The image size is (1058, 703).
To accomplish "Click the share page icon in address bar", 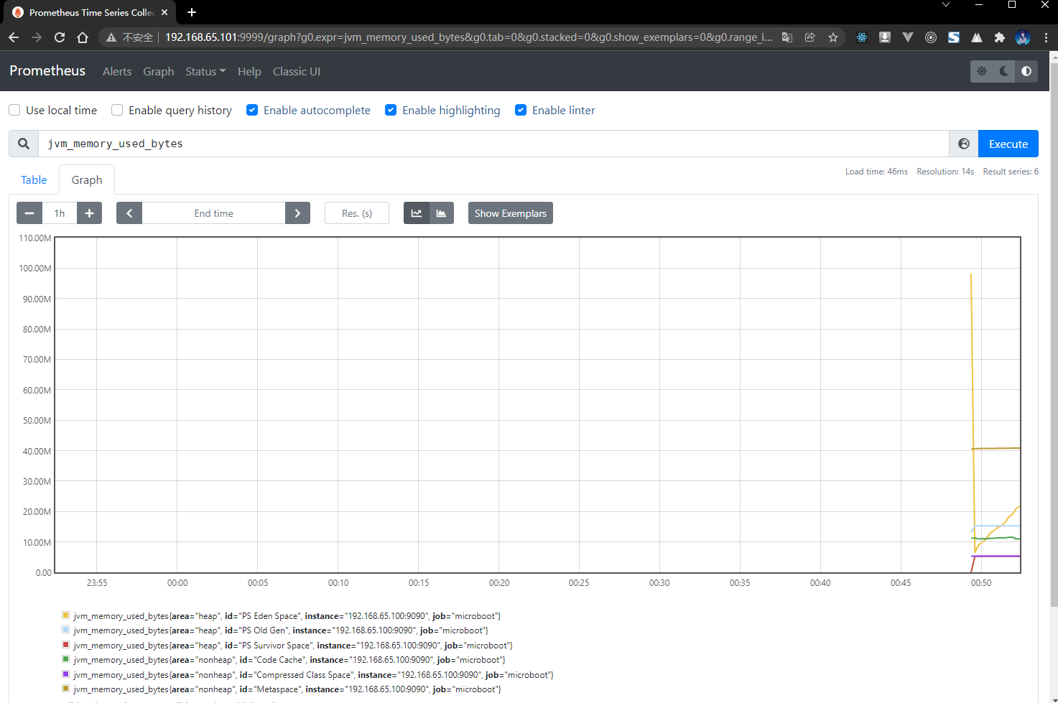I will (x=810, y=37).
